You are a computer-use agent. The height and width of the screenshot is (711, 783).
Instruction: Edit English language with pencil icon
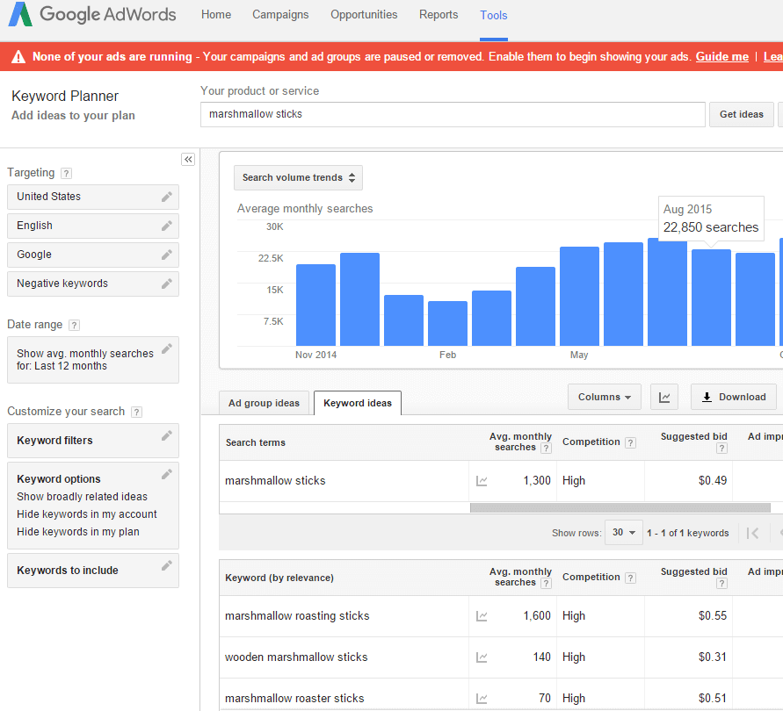tap(167, 226)
